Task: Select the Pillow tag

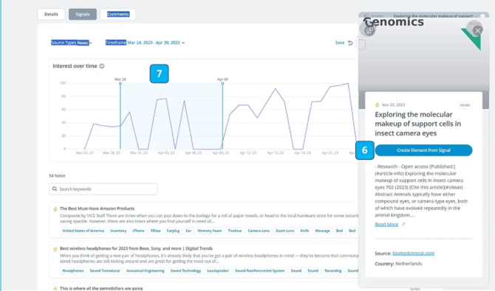Action: 156,231
